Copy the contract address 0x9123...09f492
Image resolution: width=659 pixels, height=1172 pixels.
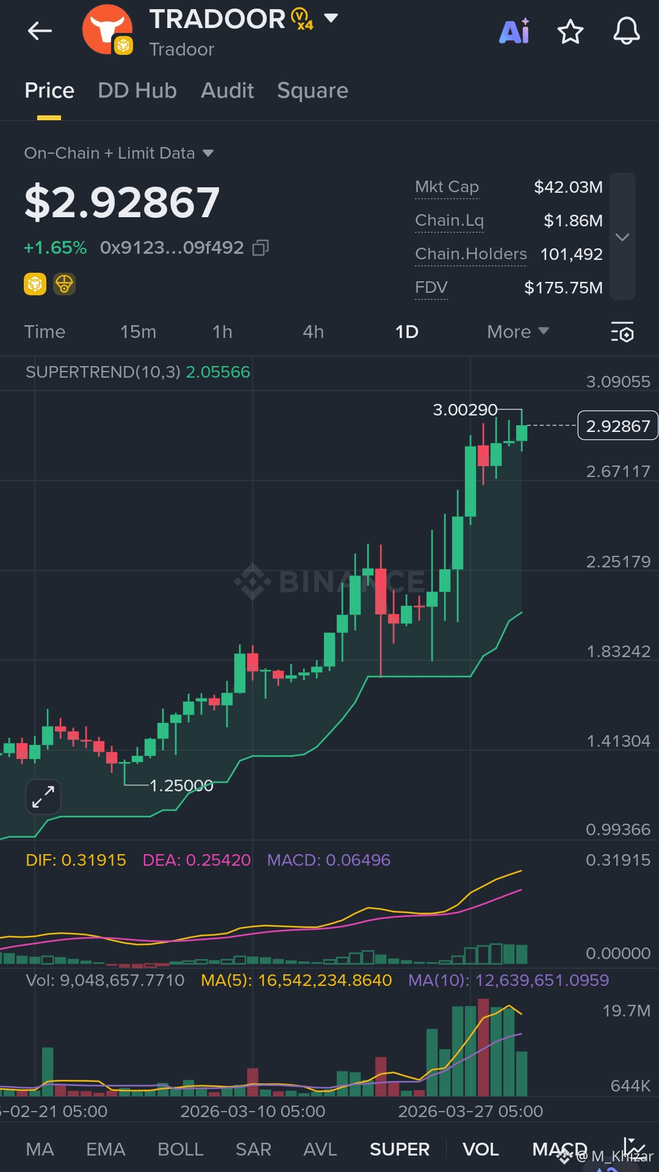tap(261, 248)
